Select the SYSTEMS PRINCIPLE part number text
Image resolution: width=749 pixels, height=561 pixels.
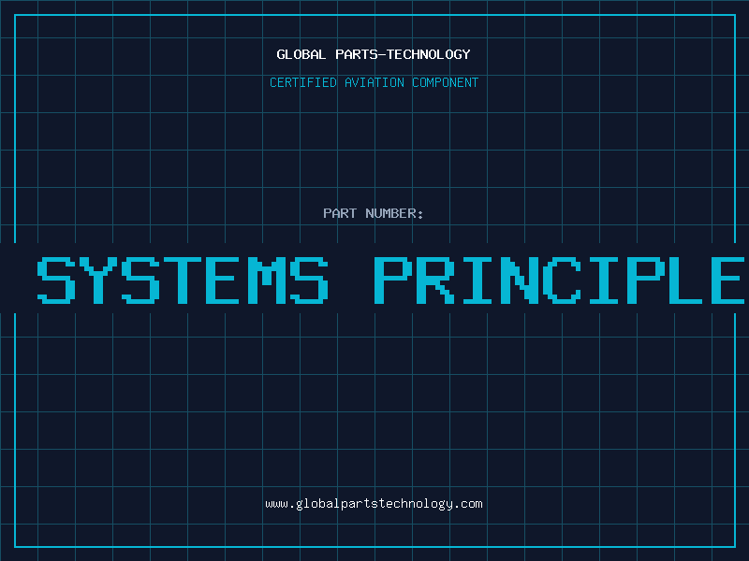[x=390, y=280]
